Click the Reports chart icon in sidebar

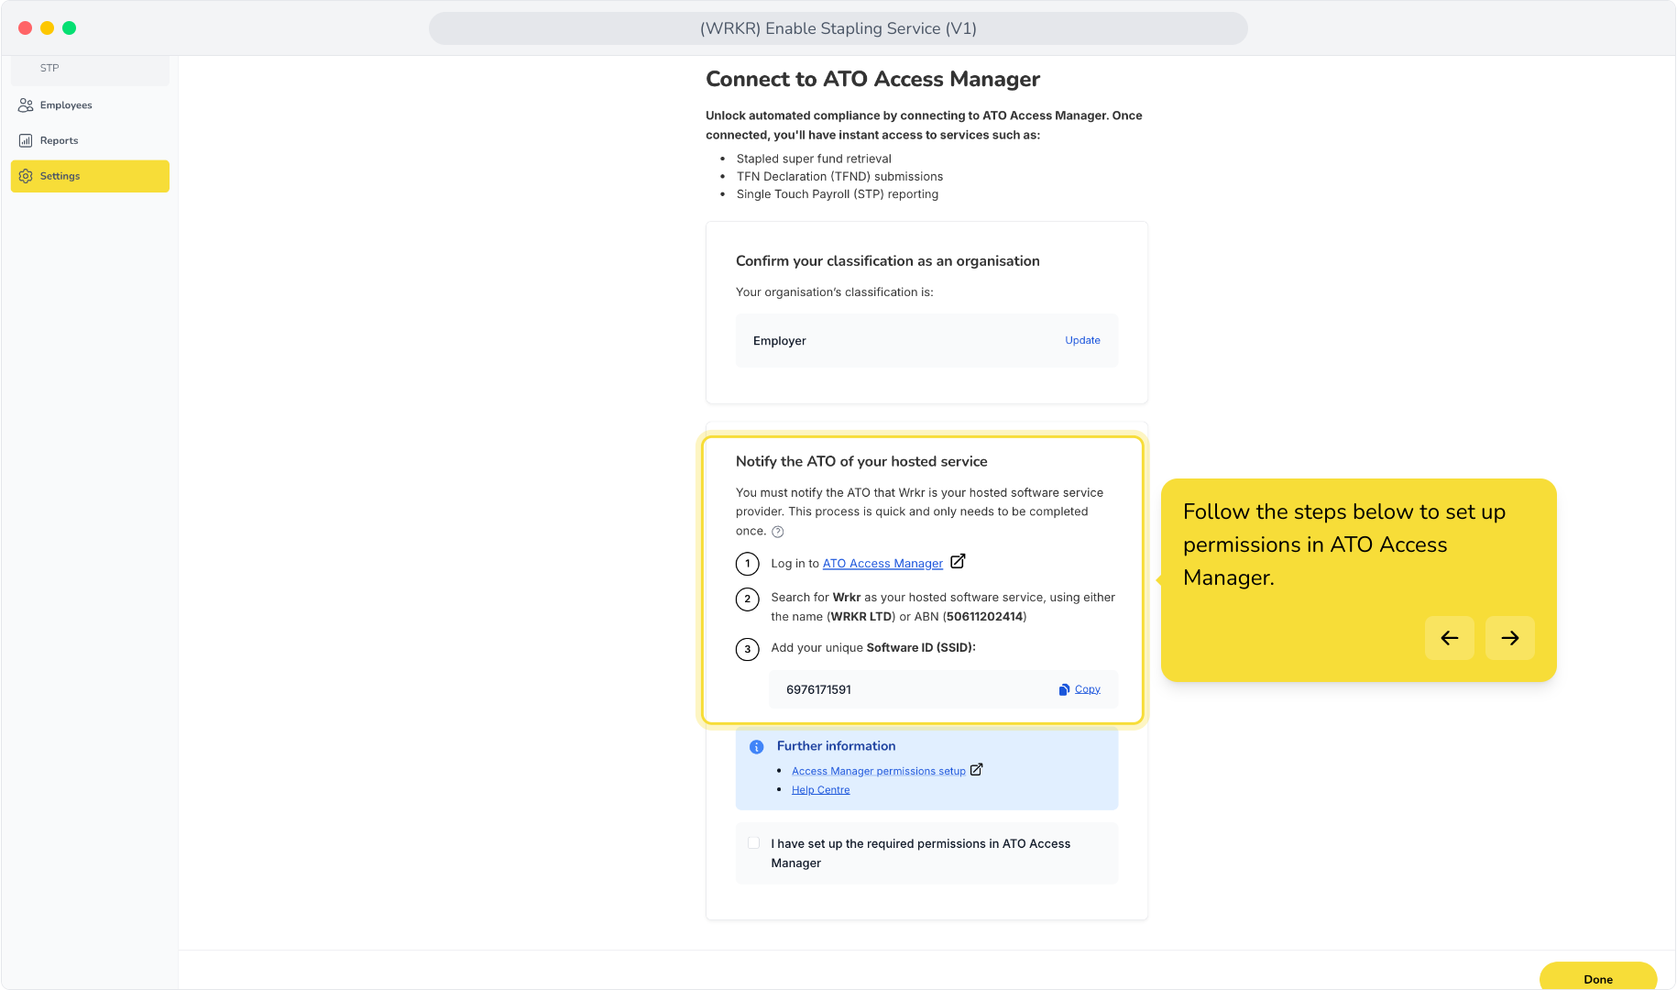point(26,140)
